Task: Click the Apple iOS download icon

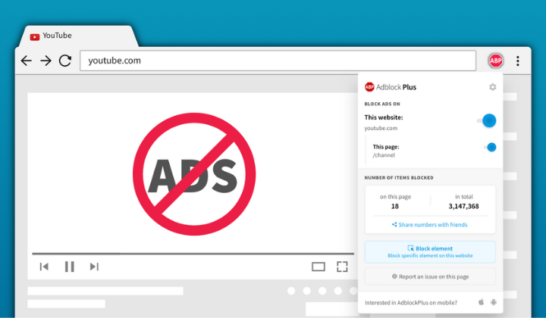Action: click(x=481, y=302)
